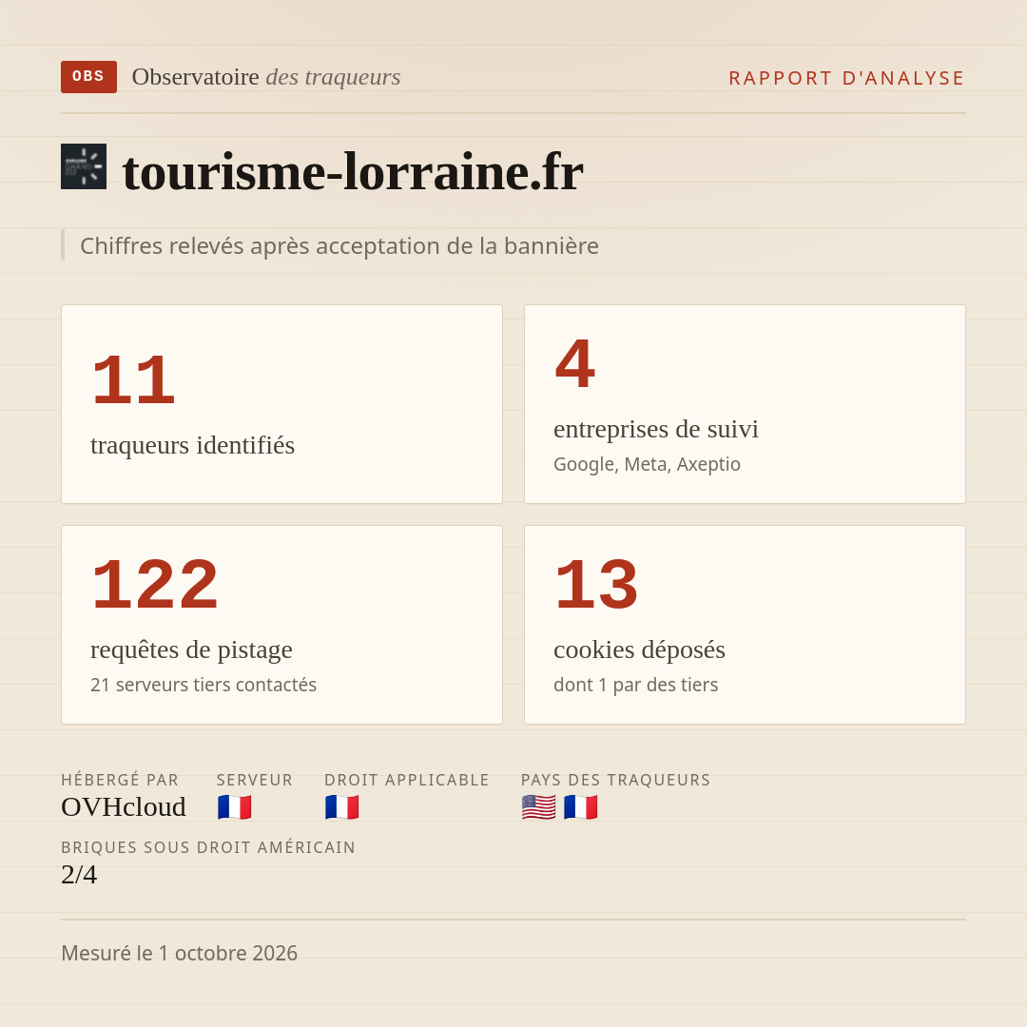1027x1027 pixels.
Task: Click 'Mesuré le 1 octobre 2026'
Action: point(180,953)
